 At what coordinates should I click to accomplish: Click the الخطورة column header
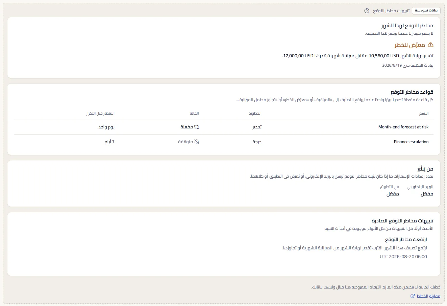pyautogui.click(x=255, y=113)
